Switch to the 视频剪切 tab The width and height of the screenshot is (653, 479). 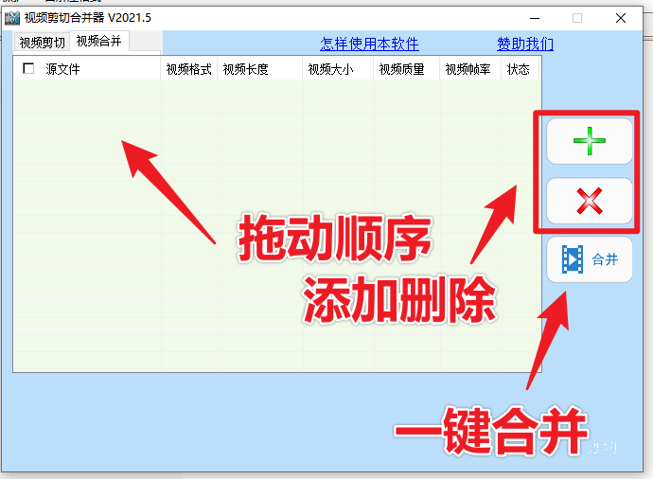(x=42, y=42)
